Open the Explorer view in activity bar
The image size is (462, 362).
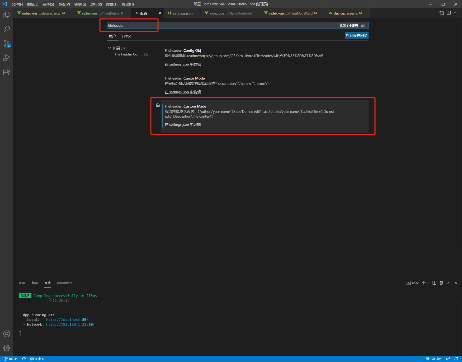pyautogui.click(x=7, y=15)
